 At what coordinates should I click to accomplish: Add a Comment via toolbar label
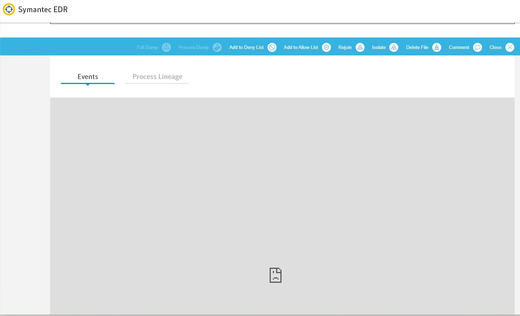459,47
